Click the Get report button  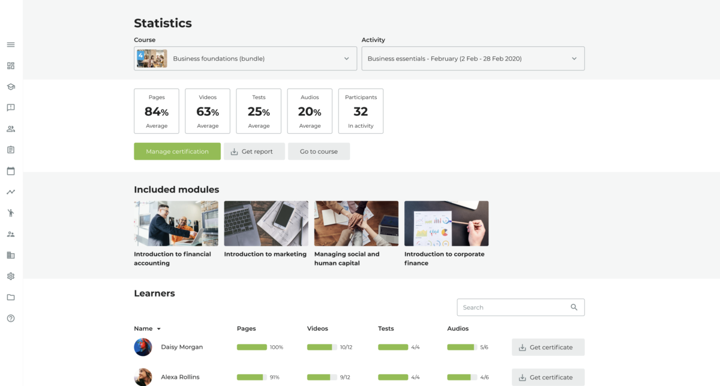click(254, 151)
